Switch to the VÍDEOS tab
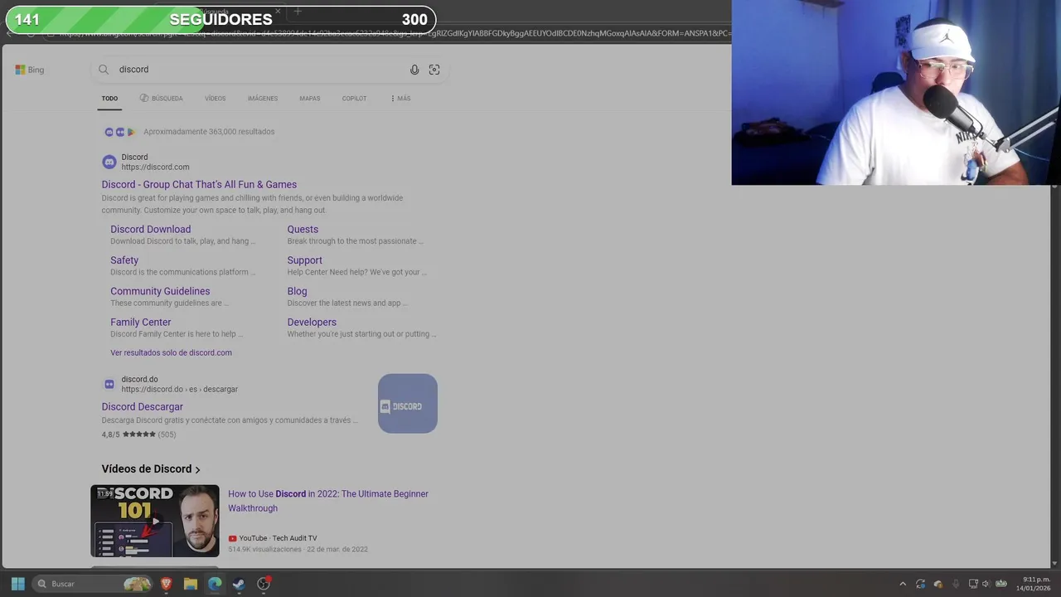This screenshot has height=597, width=1061. (216, 99)
